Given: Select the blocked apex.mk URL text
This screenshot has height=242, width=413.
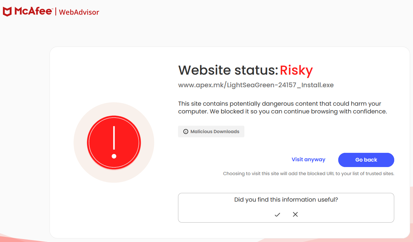Looking at the screenshot, I should [256, 85].
